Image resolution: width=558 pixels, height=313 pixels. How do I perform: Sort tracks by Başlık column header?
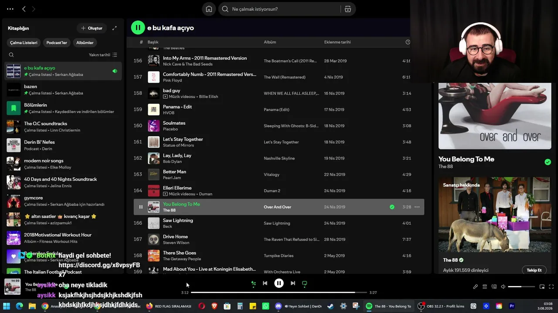(x=153, y=42)
